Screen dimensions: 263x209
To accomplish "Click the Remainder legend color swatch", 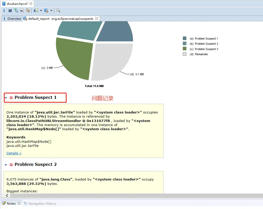I will (x=185, y=54).
